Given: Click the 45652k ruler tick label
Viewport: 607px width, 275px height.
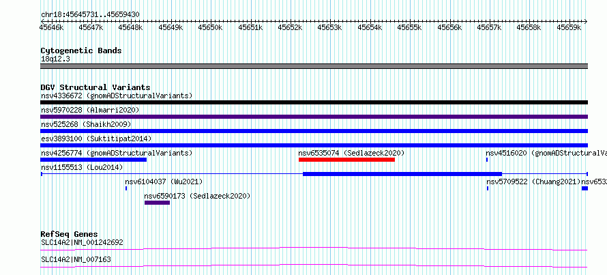Looking at the screenshot, I should click(290, 27).
